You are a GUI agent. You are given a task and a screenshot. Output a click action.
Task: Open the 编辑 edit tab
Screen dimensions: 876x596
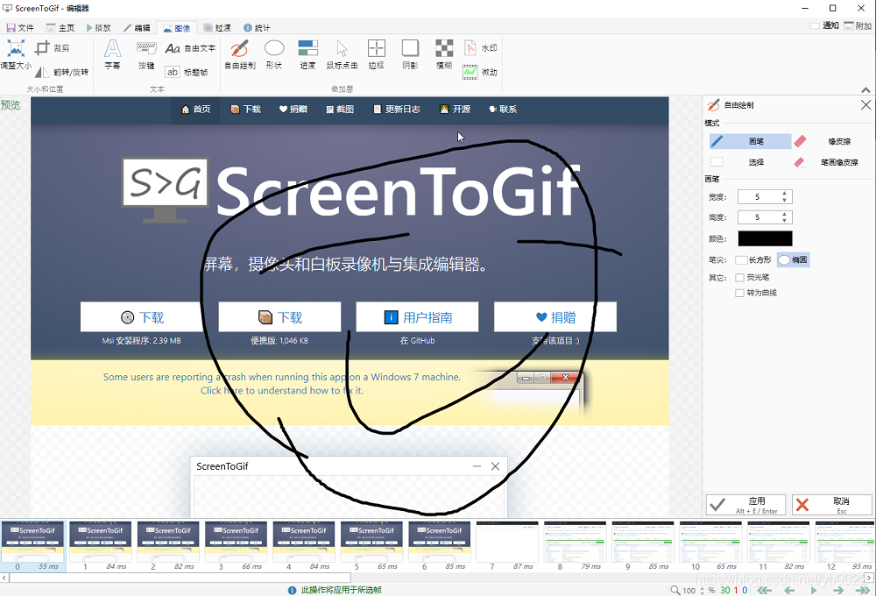[x=137, y=27]
